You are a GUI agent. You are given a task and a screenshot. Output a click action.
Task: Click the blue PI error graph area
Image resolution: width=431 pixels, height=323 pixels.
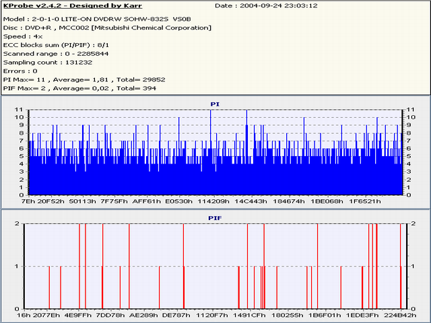tap(215, 153)
